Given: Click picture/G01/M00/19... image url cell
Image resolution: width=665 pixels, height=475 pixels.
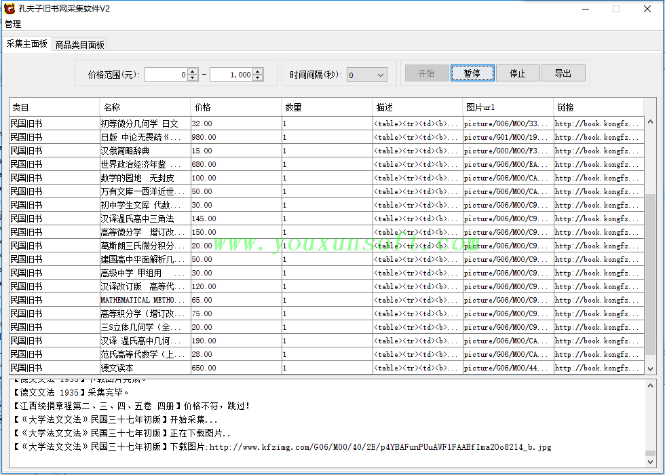Looking at the screenshot, I should 508,137.
